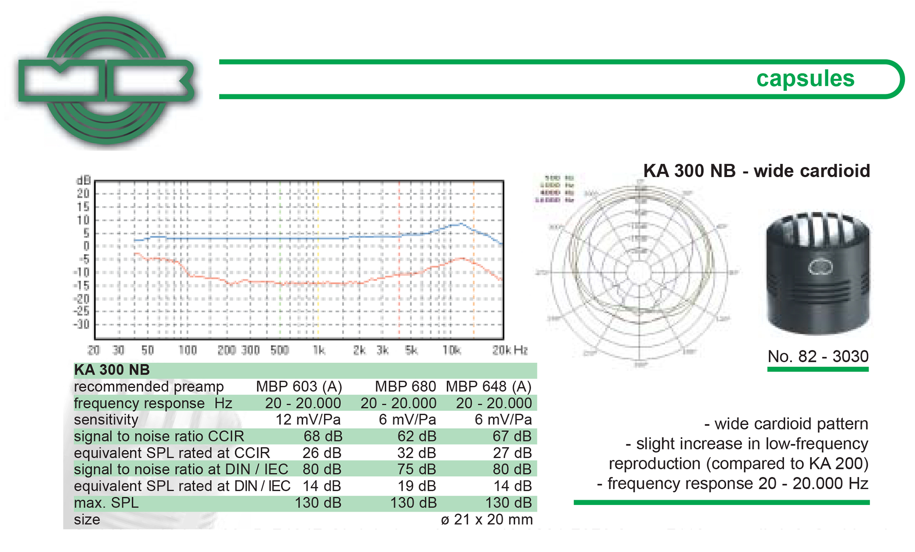The width and height of the screenshot is (915, 552).
Task: Click the '68 dB' CCIR noise ratio value
Action: pos(323,436)
